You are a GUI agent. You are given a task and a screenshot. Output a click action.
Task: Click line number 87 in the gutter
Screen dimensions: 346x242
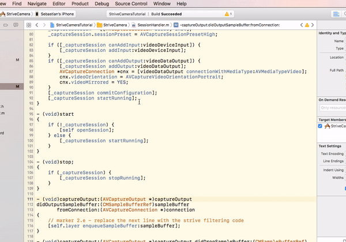pyautogui.click(x=31, y=71)
